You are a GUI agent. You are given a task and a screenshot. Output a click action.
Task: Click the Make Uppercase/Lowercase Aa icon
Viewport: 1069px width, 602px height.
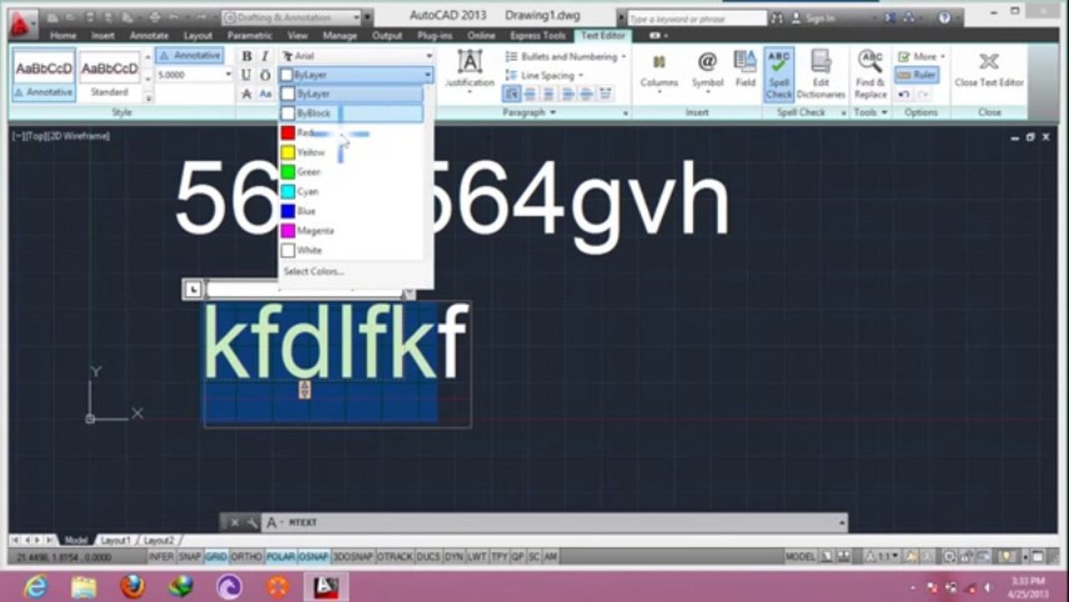(x=265, y=94)
